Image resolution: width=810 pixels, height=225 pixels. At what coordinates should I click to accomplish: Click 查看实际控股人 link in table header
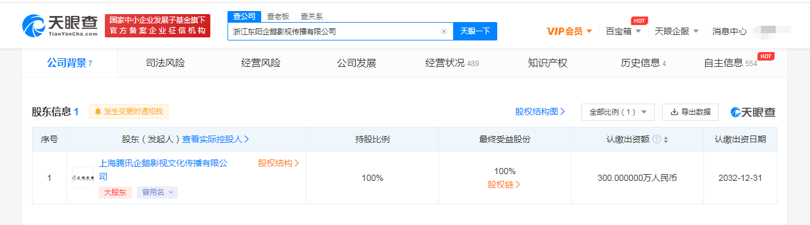click(216, 139)
